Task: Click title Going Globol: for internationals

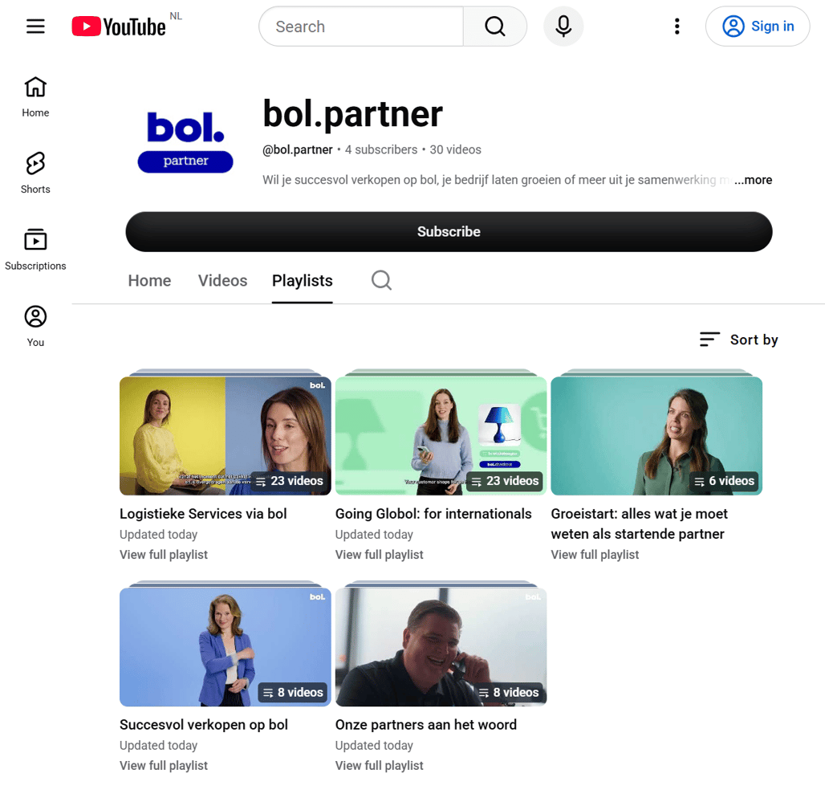Action: click(x=433, y=514)
